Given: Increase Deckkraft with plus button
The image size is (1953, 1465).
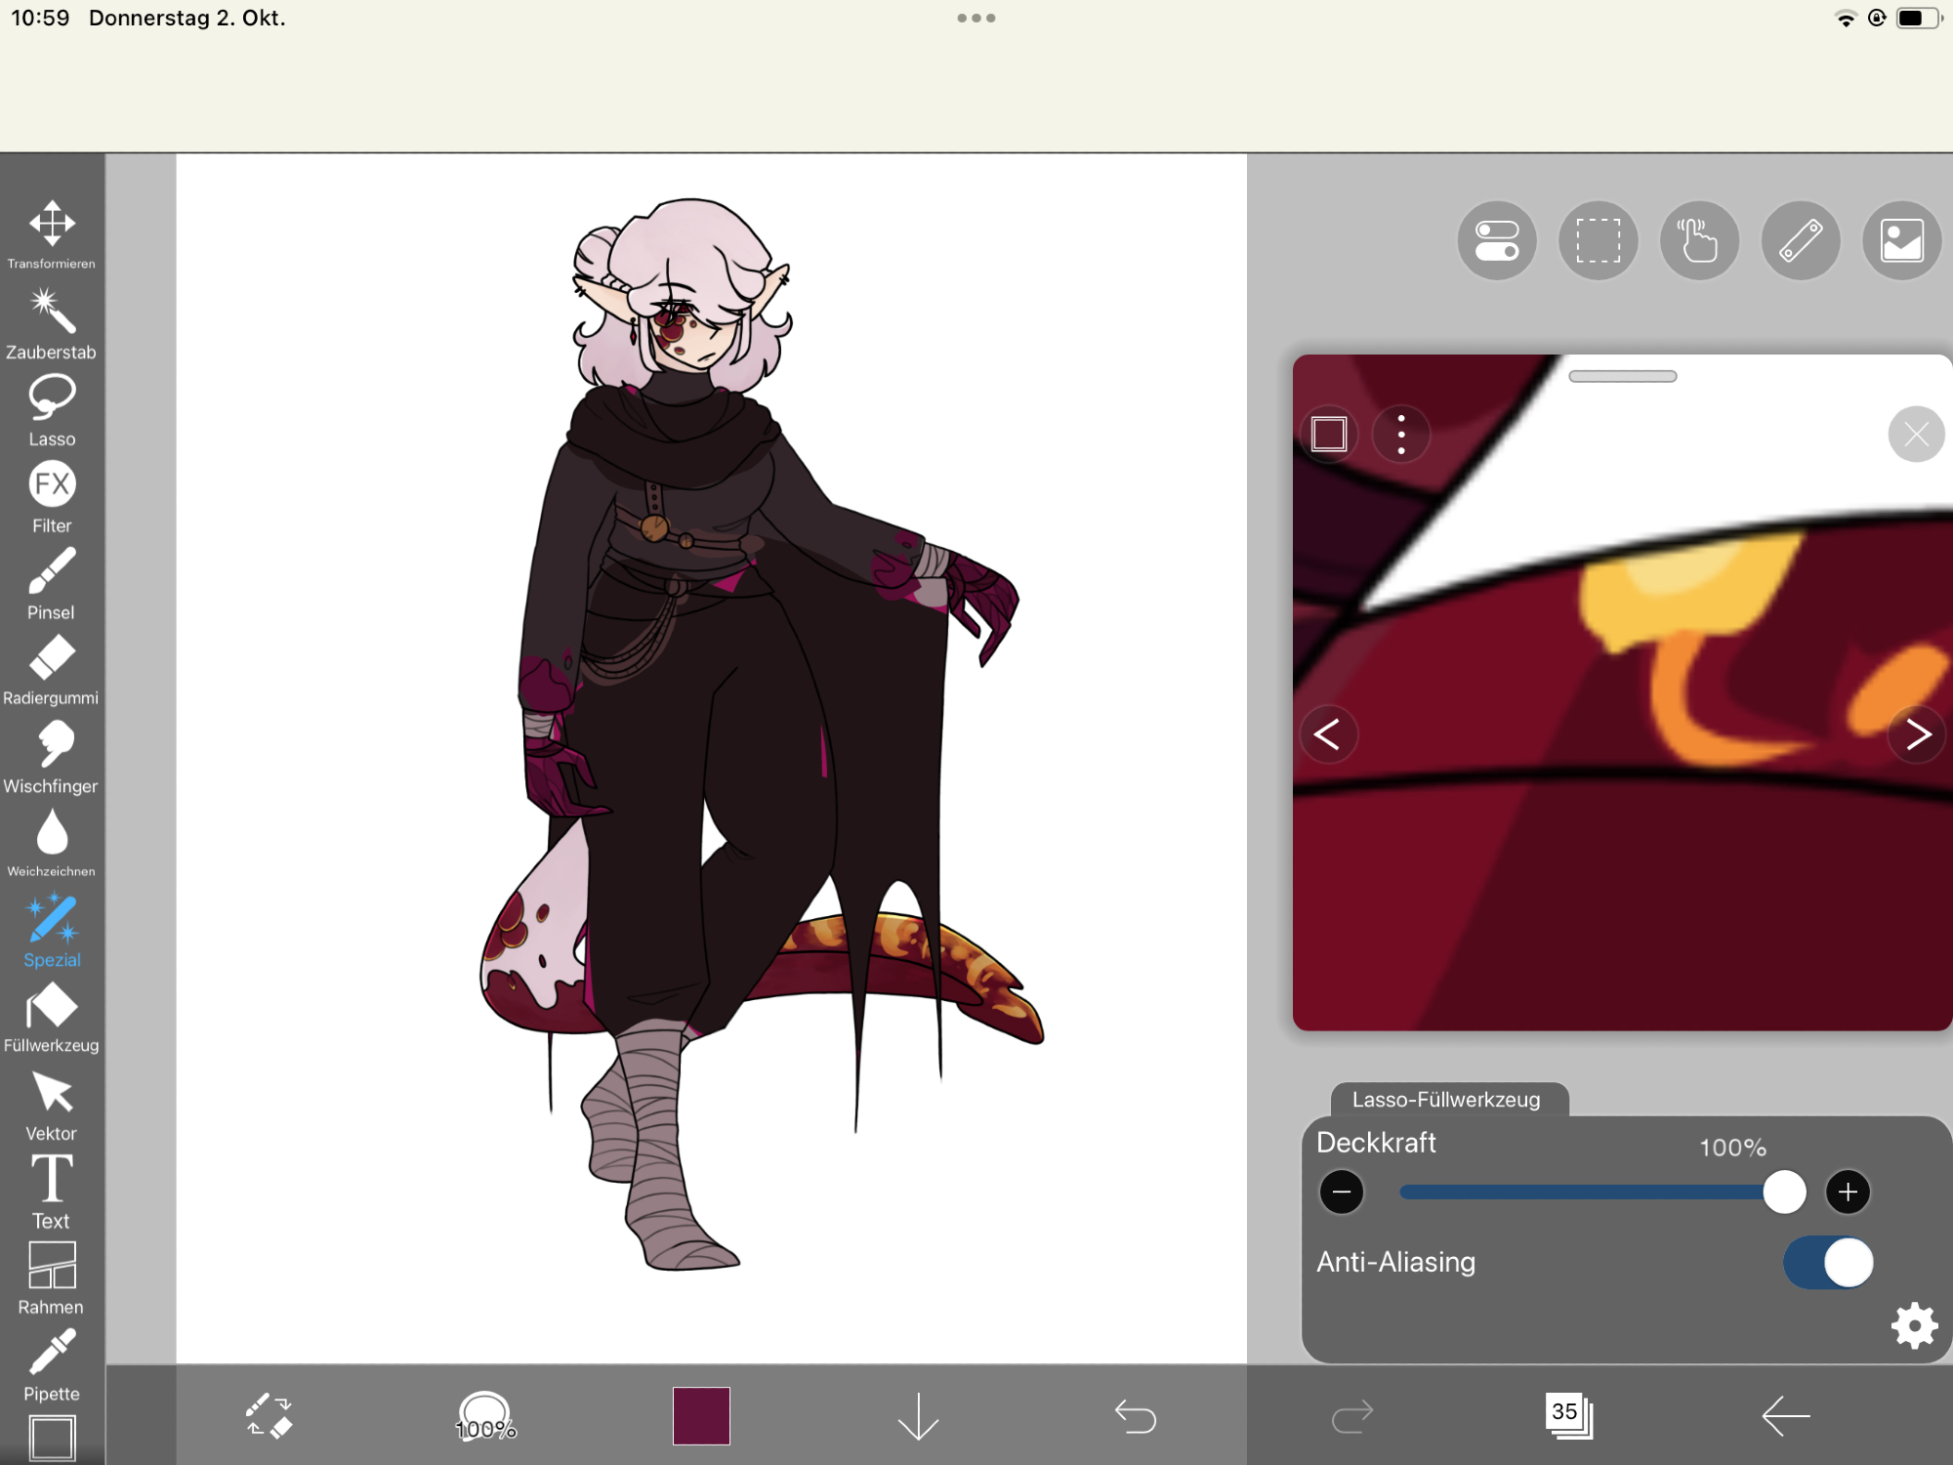Looking at the screenshot, I should click(x=1848, y=1192).
